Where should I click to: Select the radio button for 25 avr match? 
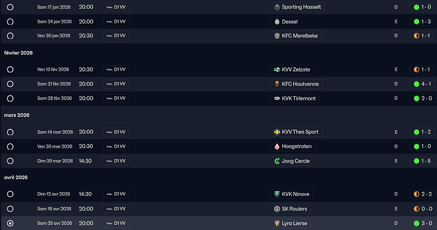[10, 223]
